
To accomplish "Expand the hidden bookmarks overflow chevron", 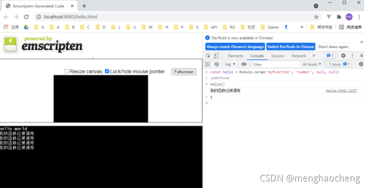I will (x=302, y=27).
